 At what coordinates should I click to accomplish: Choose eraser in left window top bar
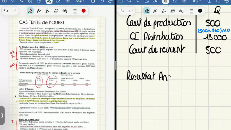point(58,1)
